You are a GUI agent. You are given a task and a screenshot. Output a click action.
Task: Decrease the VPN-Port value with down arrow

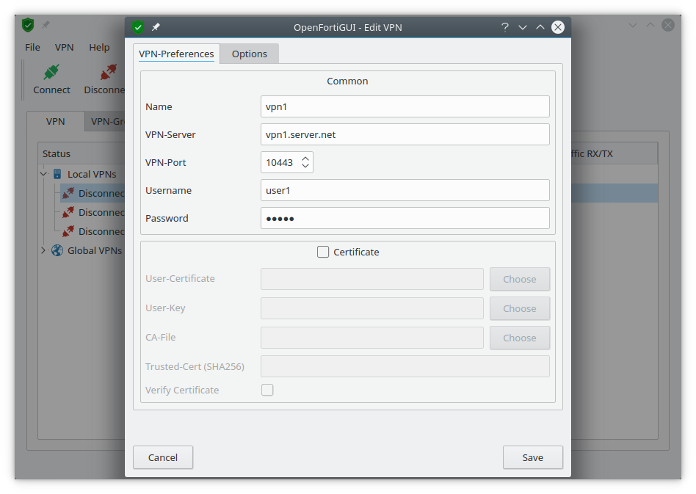click(305, 166)
